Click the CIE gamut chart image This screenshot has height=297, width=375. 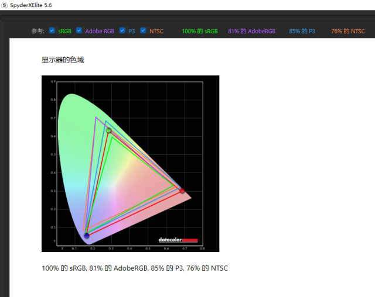pos(130,164)
